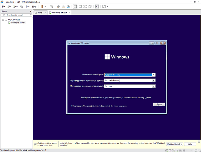Viewport: 201px width, 152px height.
Task: Close the Windows setup dialog
Action: click(163, 43)
